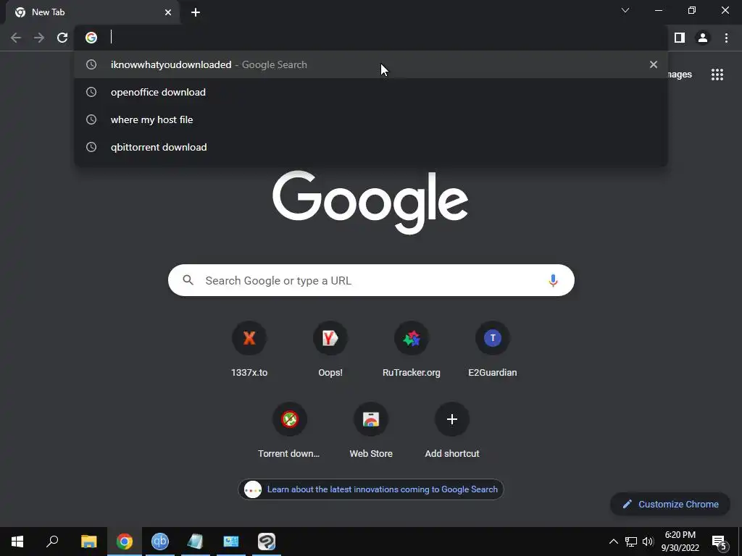Click the Google logo
742x556 pixels.
370,203
